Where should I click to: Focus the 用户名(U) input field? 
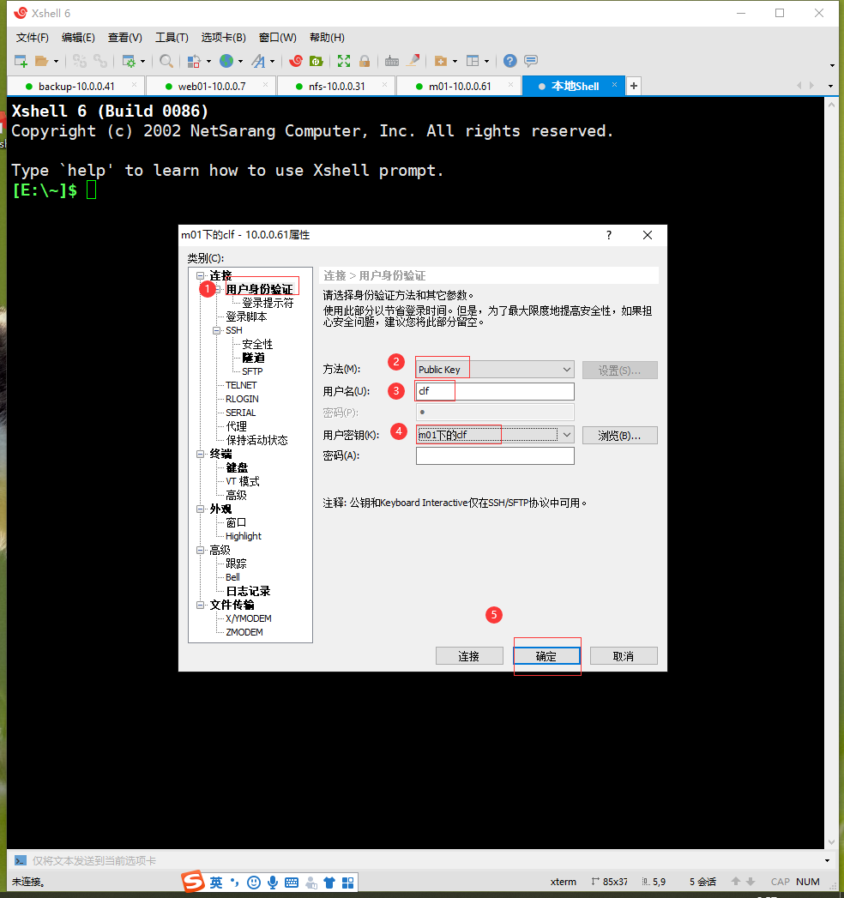click(495, 391)
